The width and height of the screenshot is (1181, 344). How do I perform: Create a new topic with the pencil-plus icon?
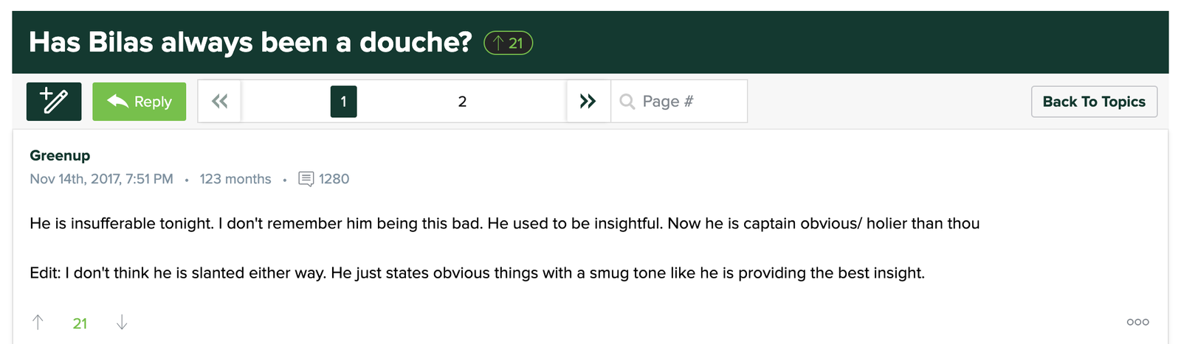pos(54,102)
